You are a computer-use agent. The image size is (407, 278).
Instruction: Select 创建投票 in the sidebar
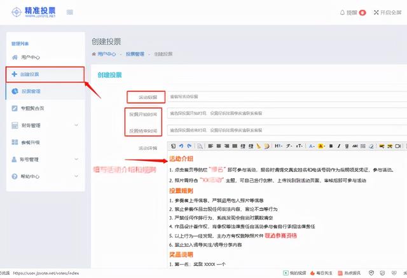tap(45, 74)
